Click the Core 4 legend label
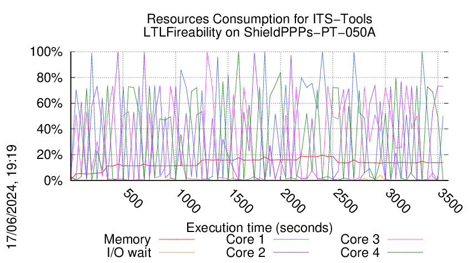Viewport: 472px width, 263px height. (x=360, y=252)
